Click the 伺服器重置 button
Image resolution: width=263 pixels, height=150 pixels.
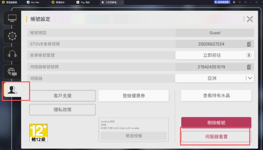(x=216, y=137)
